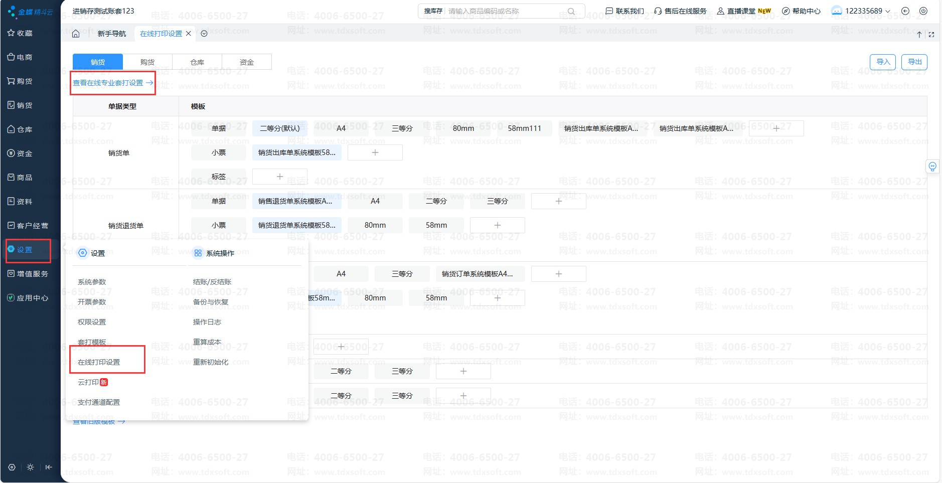Open the 搜库存 search type selector
Viewport: 942px width, 483px height.
click(433, 11)
